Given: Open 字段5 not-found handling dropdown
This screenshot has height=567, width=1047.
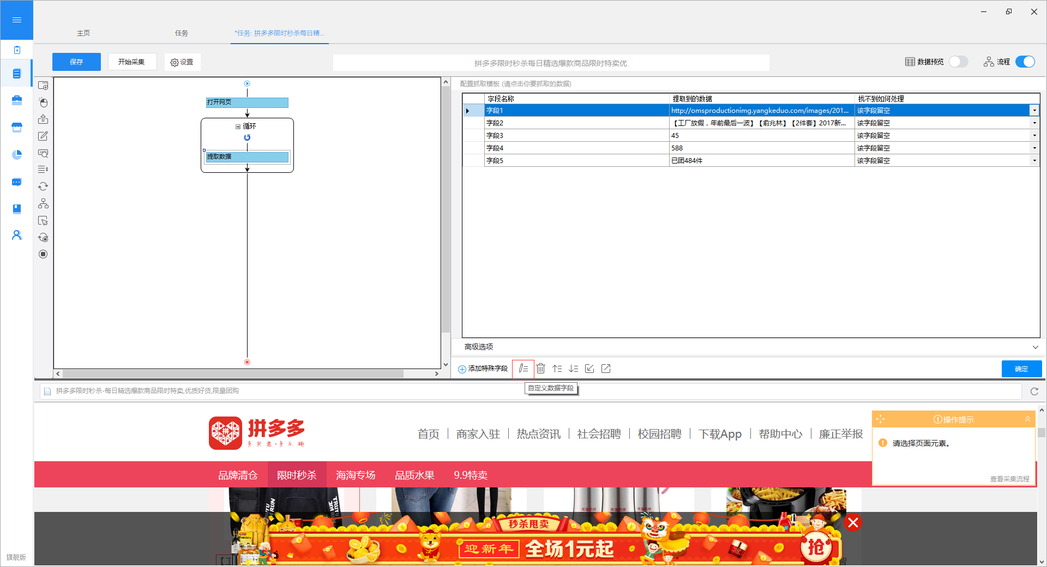Looking at the screenshot, I should [x=1034, y=161].
